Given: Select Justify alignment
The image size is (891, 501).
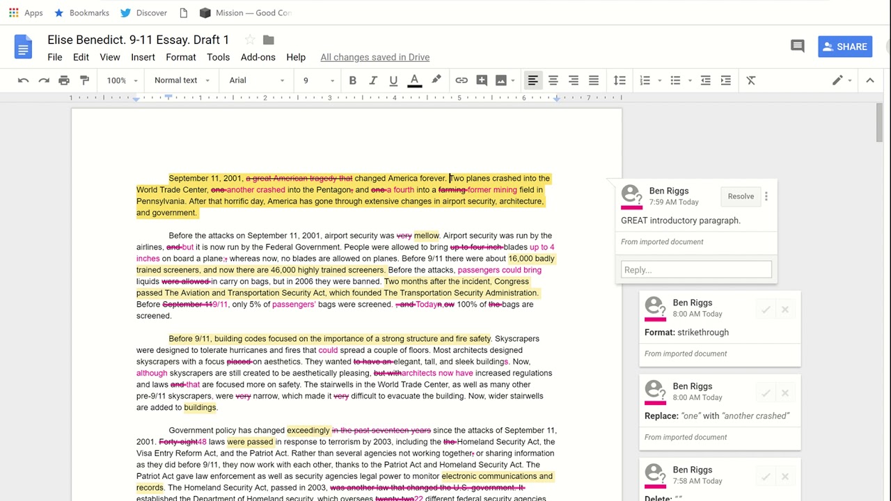Looking at the screenshot, I should click(x=594, y=81).
